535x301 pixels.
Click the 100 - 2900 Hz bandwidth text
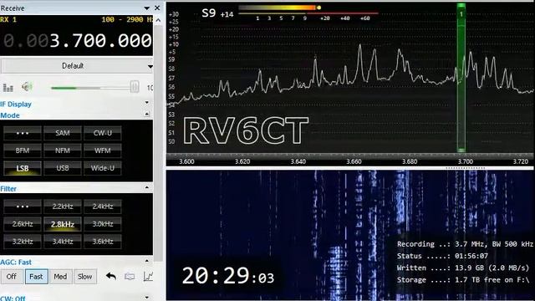click(127, 19)
